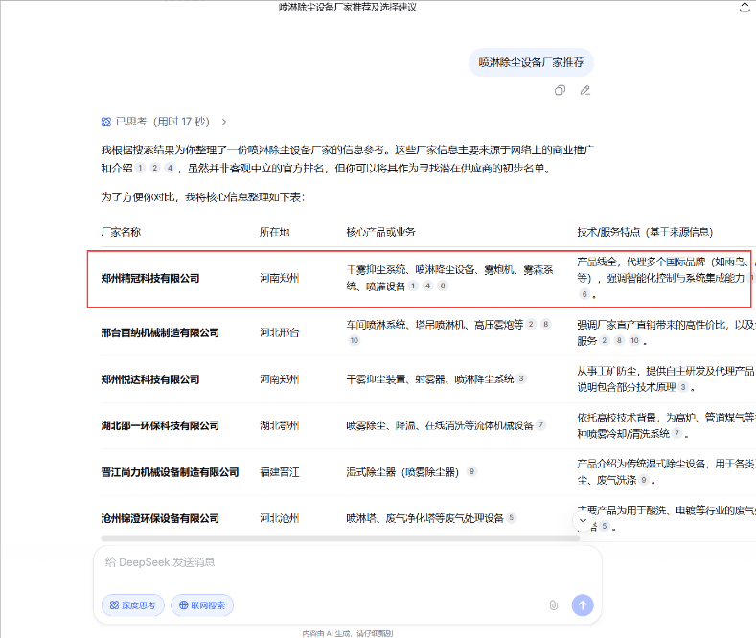Click the 技术/服务特点 column header
The height and width of the screenshot is (638, 756).
tap(645, 232)
